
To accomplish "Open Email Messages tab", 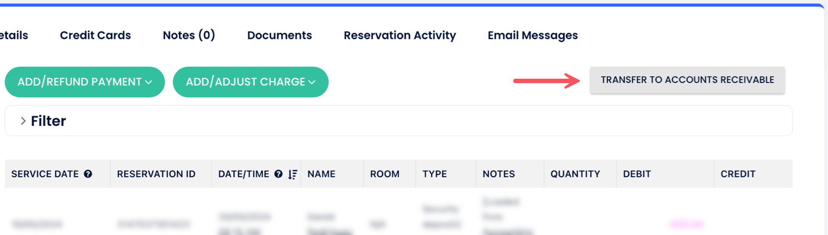I will click(x=533, y=35).
